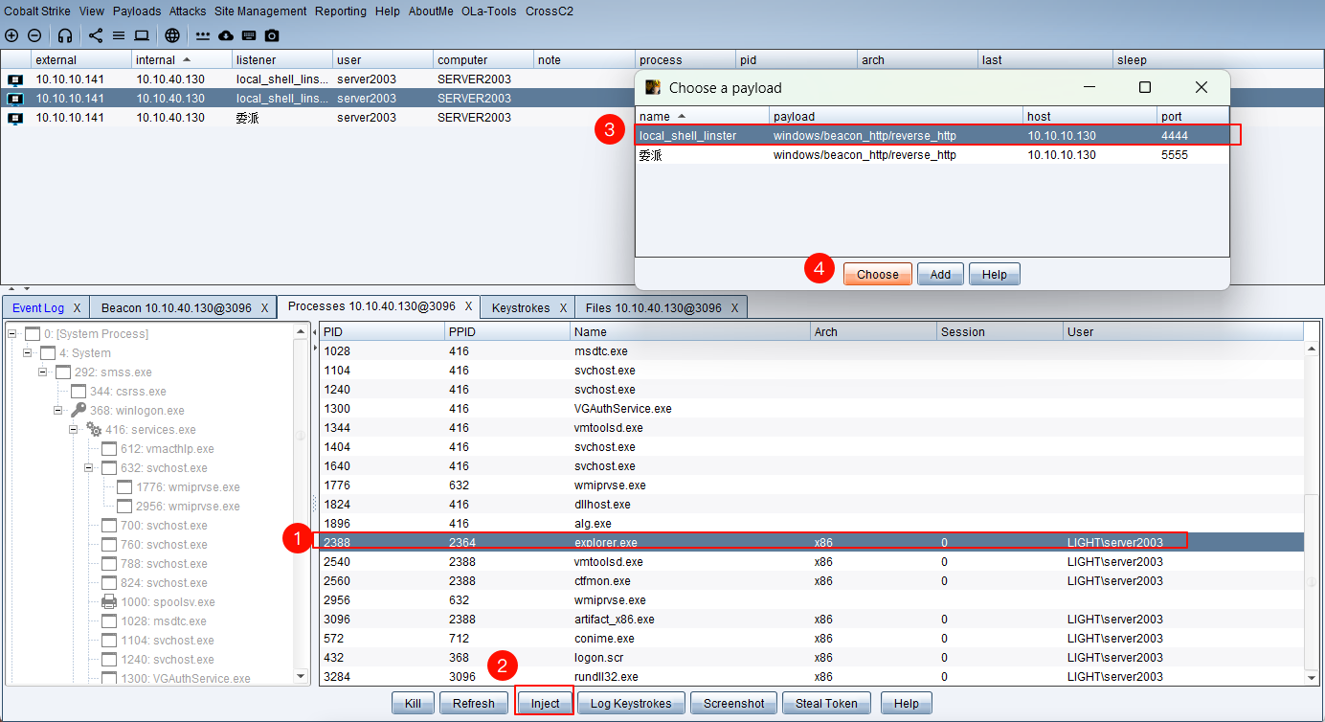Screen dimensions: 1325x722
Task: Click first session row's beacon monitor icon
Action: click(14, 79)
